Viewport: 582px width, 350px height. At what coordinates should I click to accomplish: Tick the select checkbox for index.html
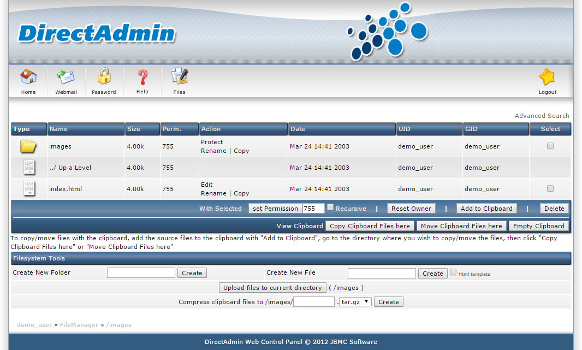coord(550,188)
